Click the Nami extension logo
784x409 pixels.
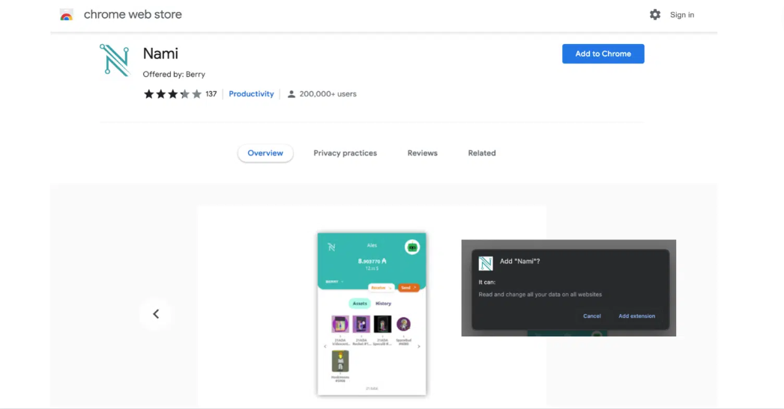pos(115,60)
